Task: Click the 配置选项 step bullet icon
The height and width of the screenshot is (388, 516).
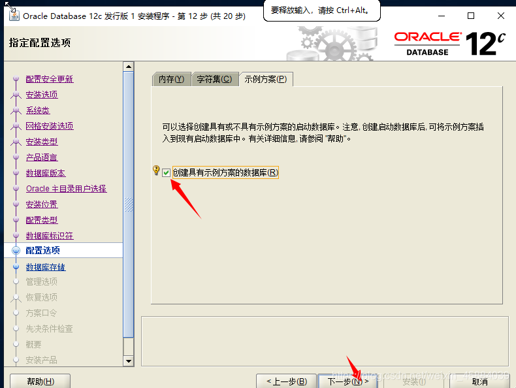Action: (x=16, y=250)
